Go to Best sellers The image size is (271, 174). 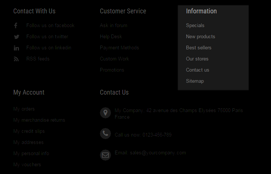[199, 48]
